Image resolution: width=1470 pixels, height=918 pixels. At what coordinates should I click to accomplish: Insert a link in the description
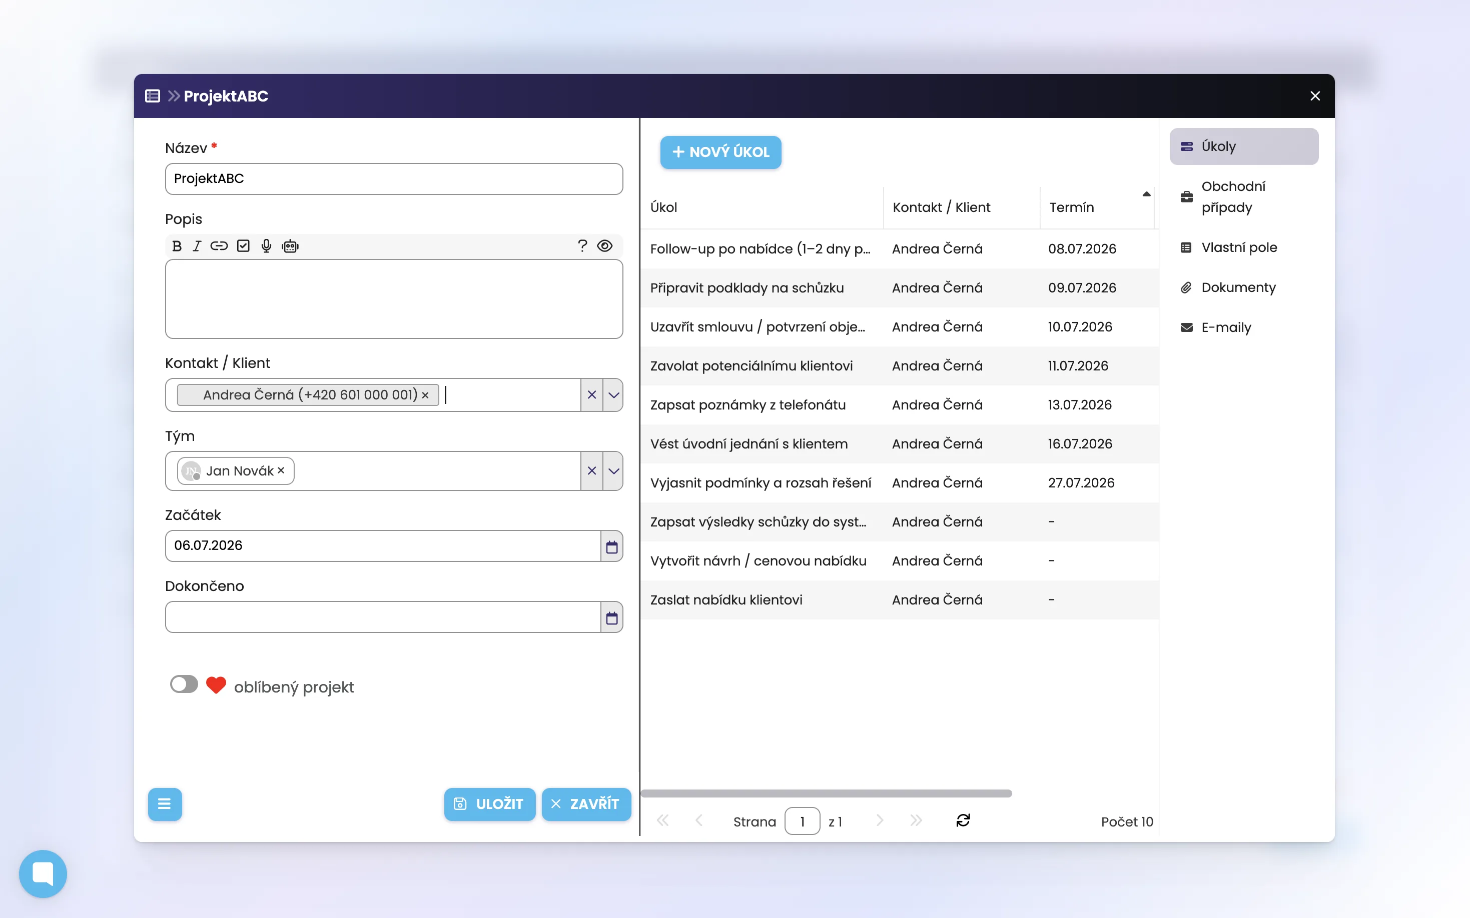(219, 246)
